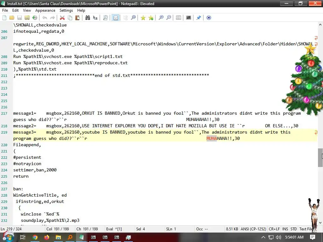323x242 pixels.
Task: Click the file history clock icon
Action: 35,18
